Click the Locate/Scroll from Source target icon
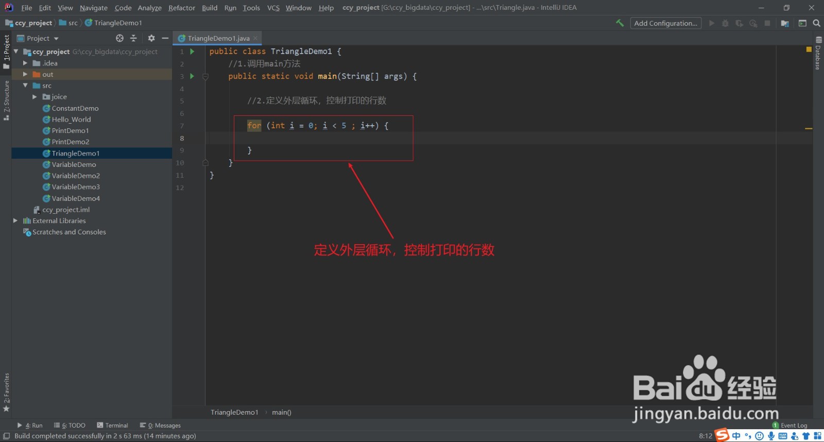This screenshot has height=442, width=824. click(119, 38)
